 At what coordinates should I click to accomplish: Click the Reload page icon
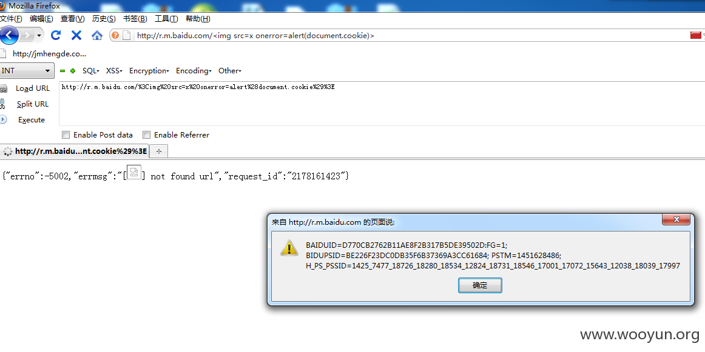pos(56,35)
